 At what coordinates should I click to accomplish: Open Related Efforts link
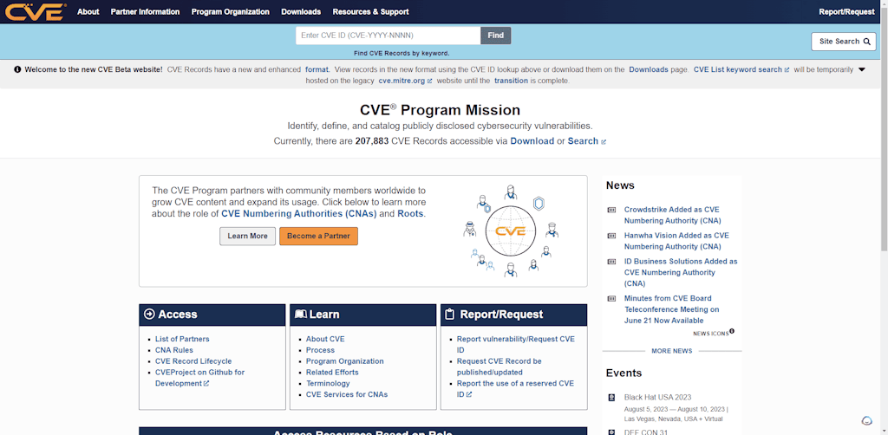[332, 373]
